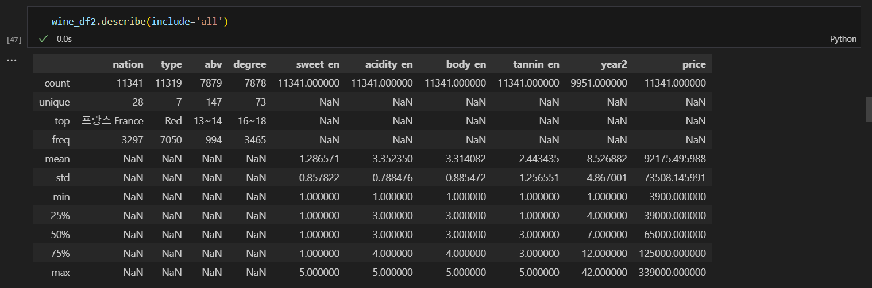This screenshot has width=872, height=288.
Task: Click the 'Red' top type cell
Action: [x=173, y=121]
